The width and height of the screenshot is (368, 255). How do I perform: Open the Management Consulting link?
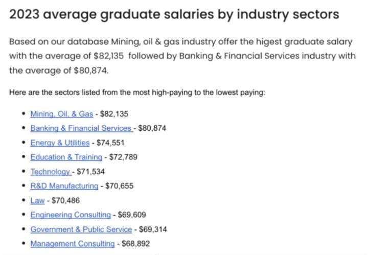(x=73, y=244)
